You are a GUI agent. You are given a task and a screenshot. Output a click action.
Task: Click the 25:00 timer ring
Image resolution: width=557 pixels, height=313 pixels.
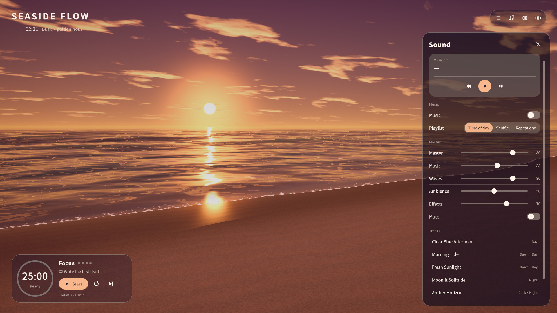[35, 279]
